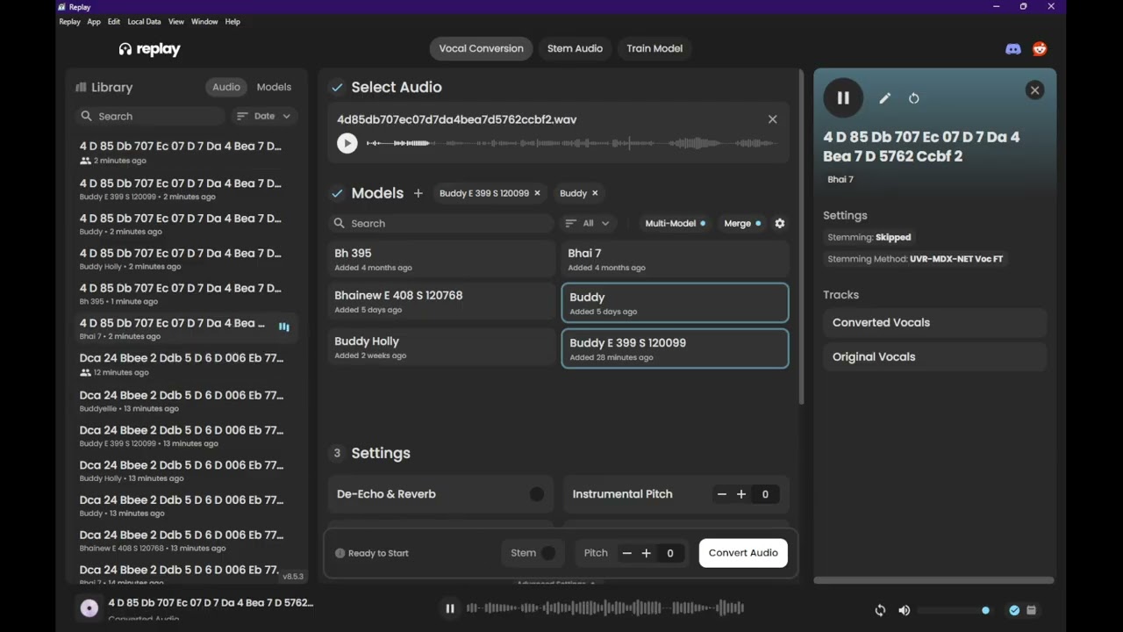Click the calendar-style icon in bottom bar
This screenshot has height=632, width=1123.
click(1032, 610)
